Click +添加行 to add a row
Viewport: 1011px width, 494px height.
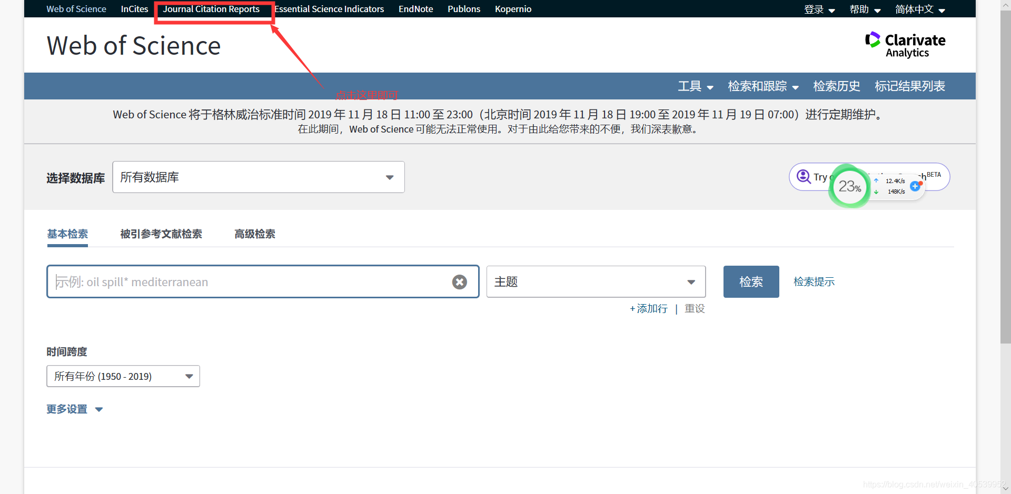click(x=649, y=309)
